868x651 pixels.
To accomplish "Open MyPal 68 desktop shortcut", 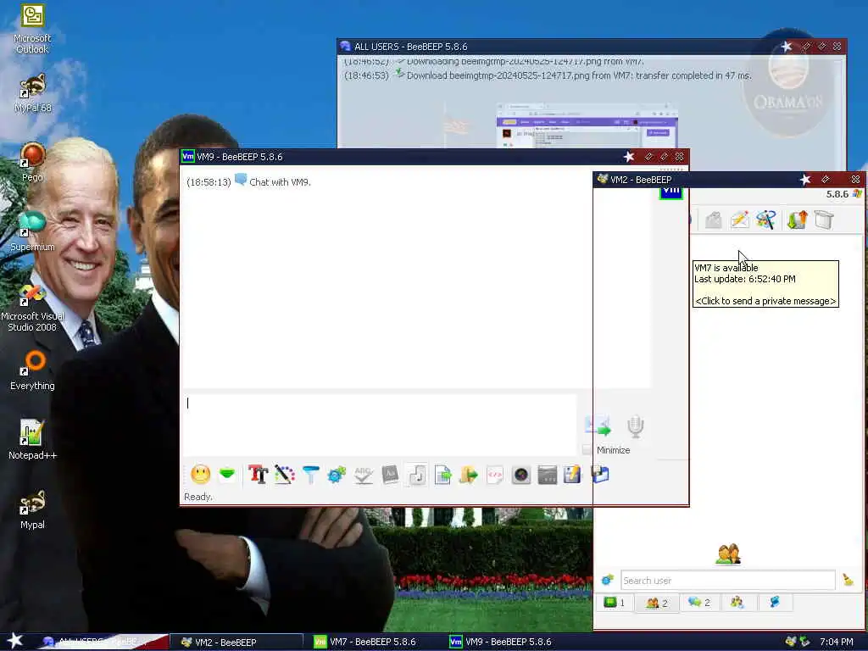I will [32, 93].
